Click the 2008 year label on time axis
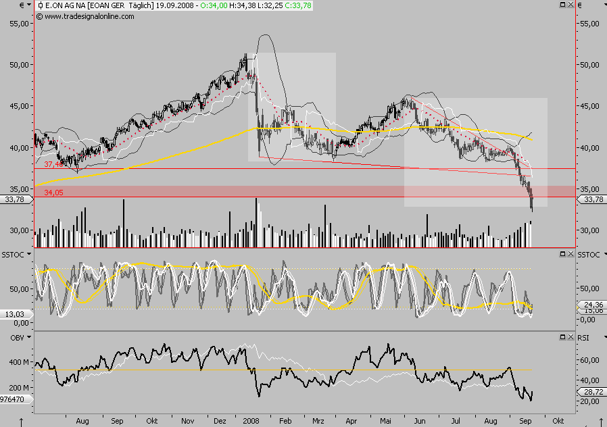Viewport: 607px width, 427px height. tap(251, 421)
